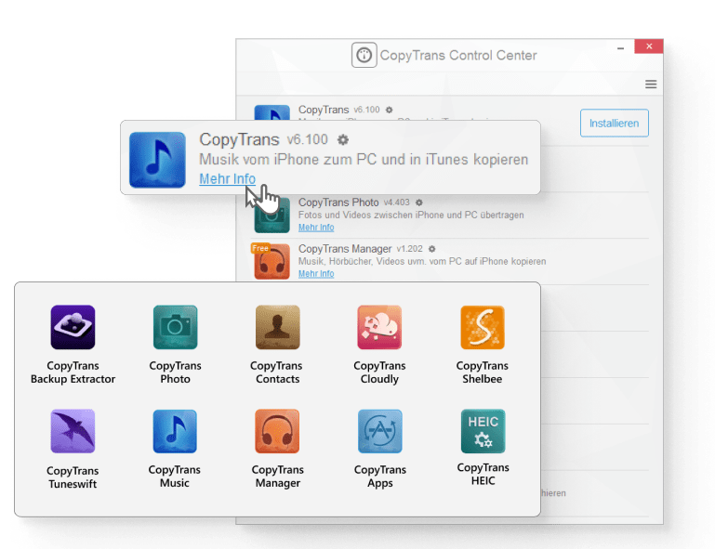Click the CopyTrans Control Center logo icon
This screenshot has width=715, height=549.
point(364,55)
